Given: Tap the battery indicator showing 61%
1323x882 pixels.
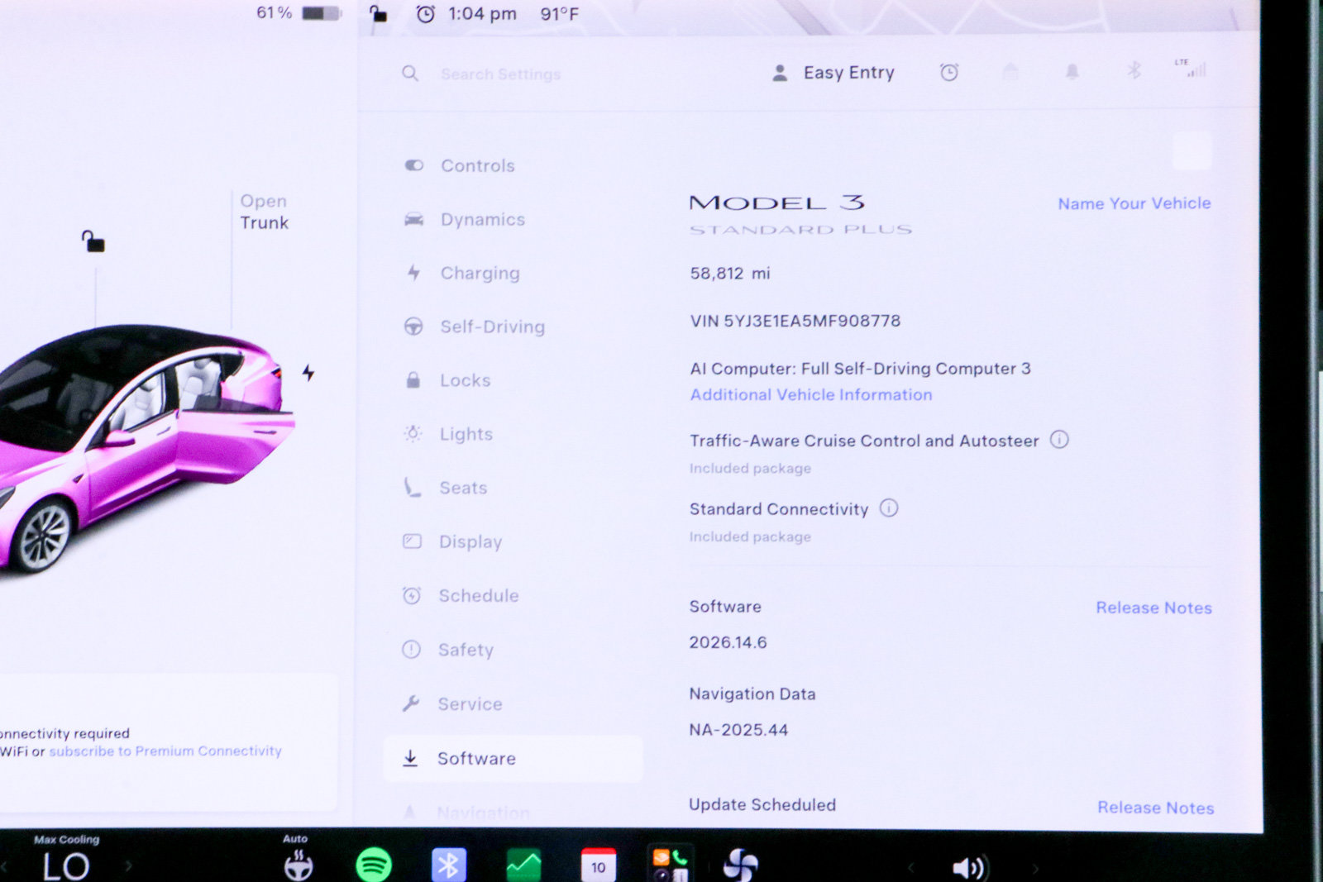Looking at the screenshot, I should pos(322,13).
